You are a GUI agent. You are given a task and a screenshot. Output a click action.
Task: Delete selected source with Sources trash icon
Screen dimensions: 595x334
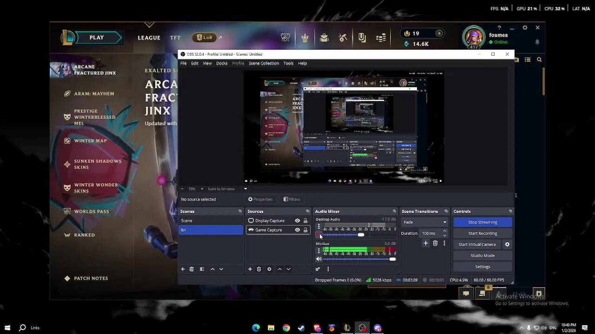click(259, 269)
